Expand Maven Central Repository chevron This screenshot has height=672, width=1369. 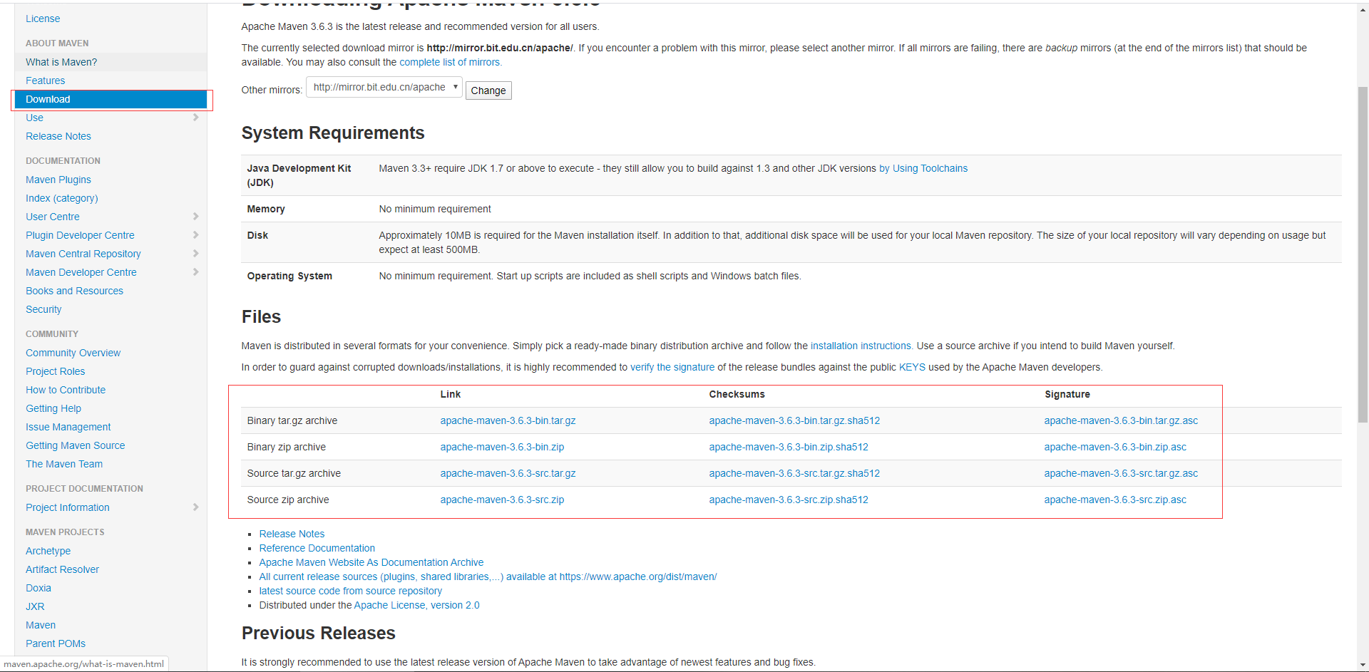click(195, 254)
